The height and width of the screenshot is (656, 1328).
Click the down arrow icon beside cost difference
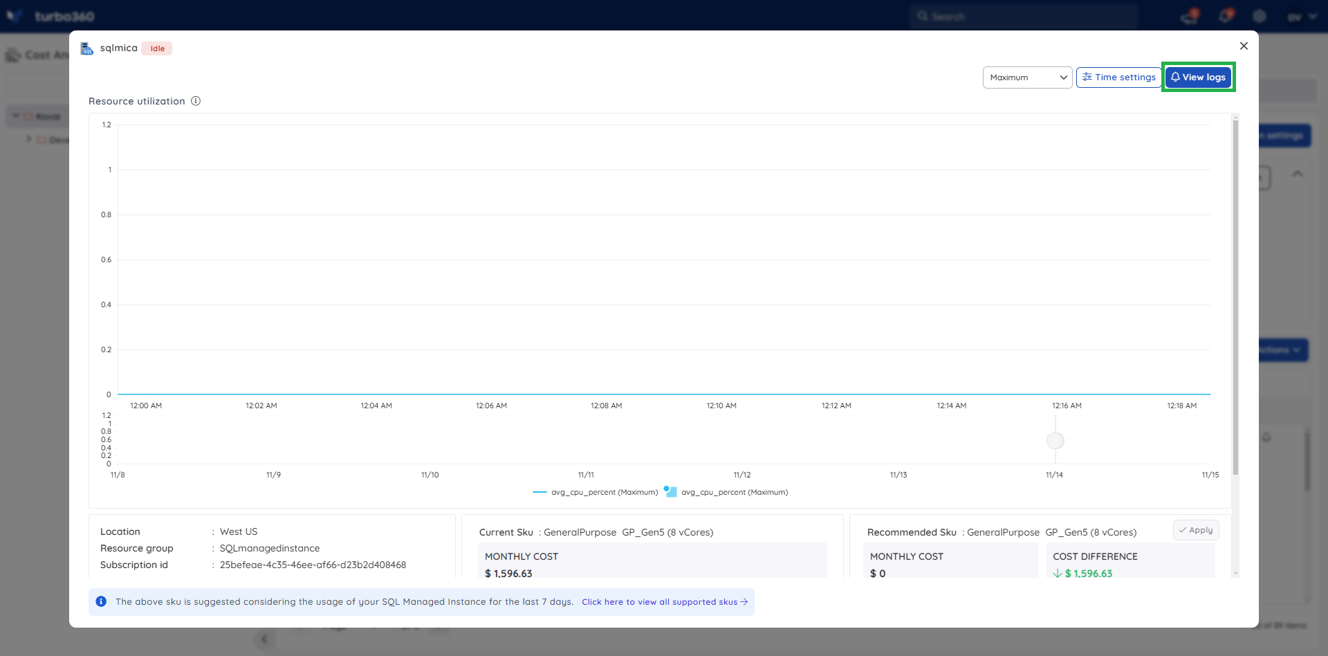[1058, 573]
